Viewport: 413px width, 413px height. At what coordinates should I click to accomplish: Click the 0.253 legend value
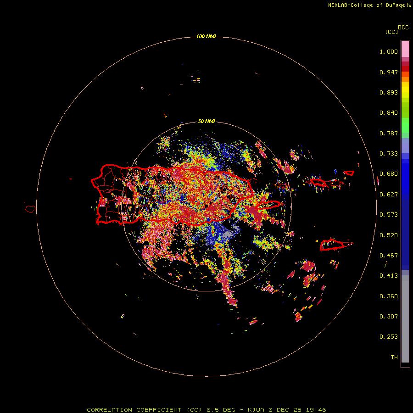[x=389, y=337]
